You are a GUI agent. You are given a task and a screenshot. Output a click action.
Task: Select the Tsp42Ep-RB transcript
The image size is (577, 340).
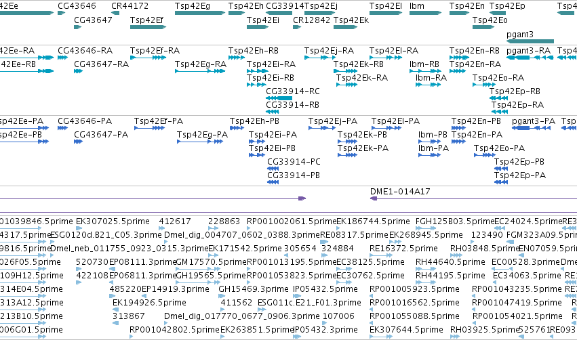pyautogui.click(x=498, y=98)
